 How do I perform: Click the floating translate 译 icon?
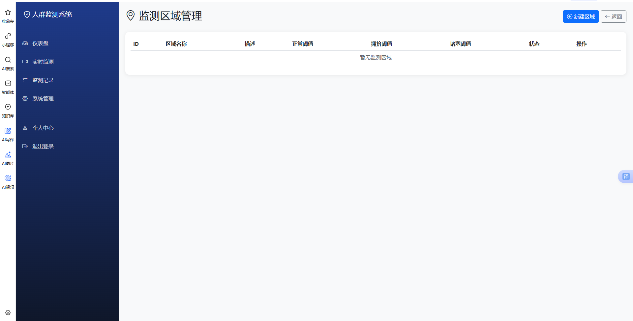pos(626,176)
